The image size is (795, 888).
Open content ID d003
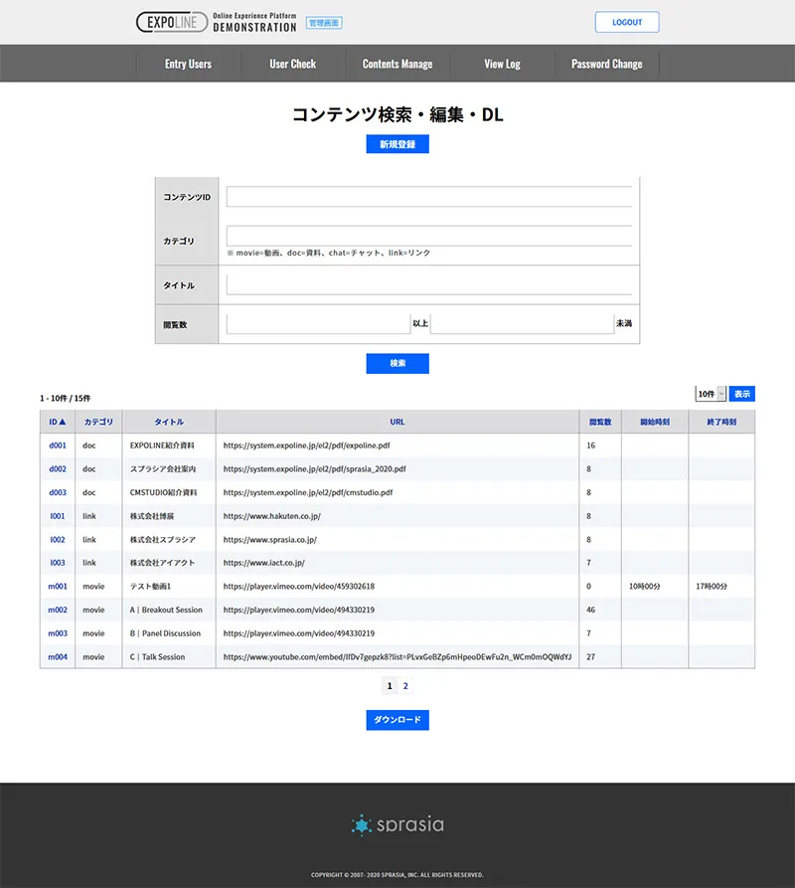[58, 492]
